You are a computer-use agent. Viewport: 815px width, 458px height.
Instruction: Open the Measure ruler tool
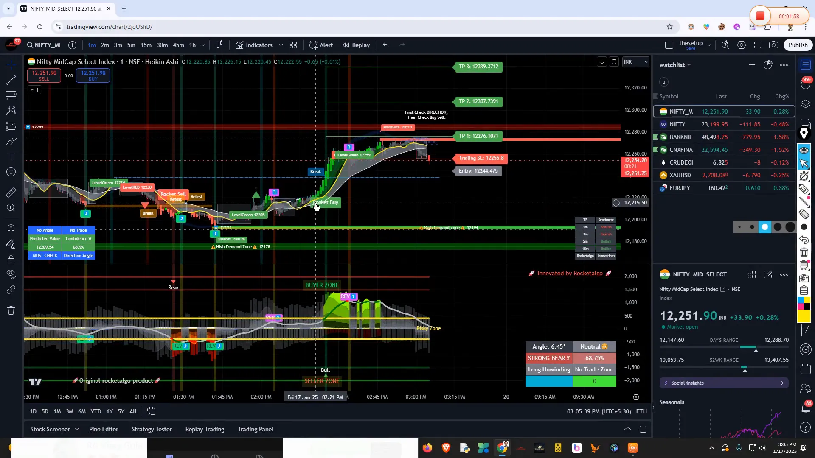pos(11,192)
